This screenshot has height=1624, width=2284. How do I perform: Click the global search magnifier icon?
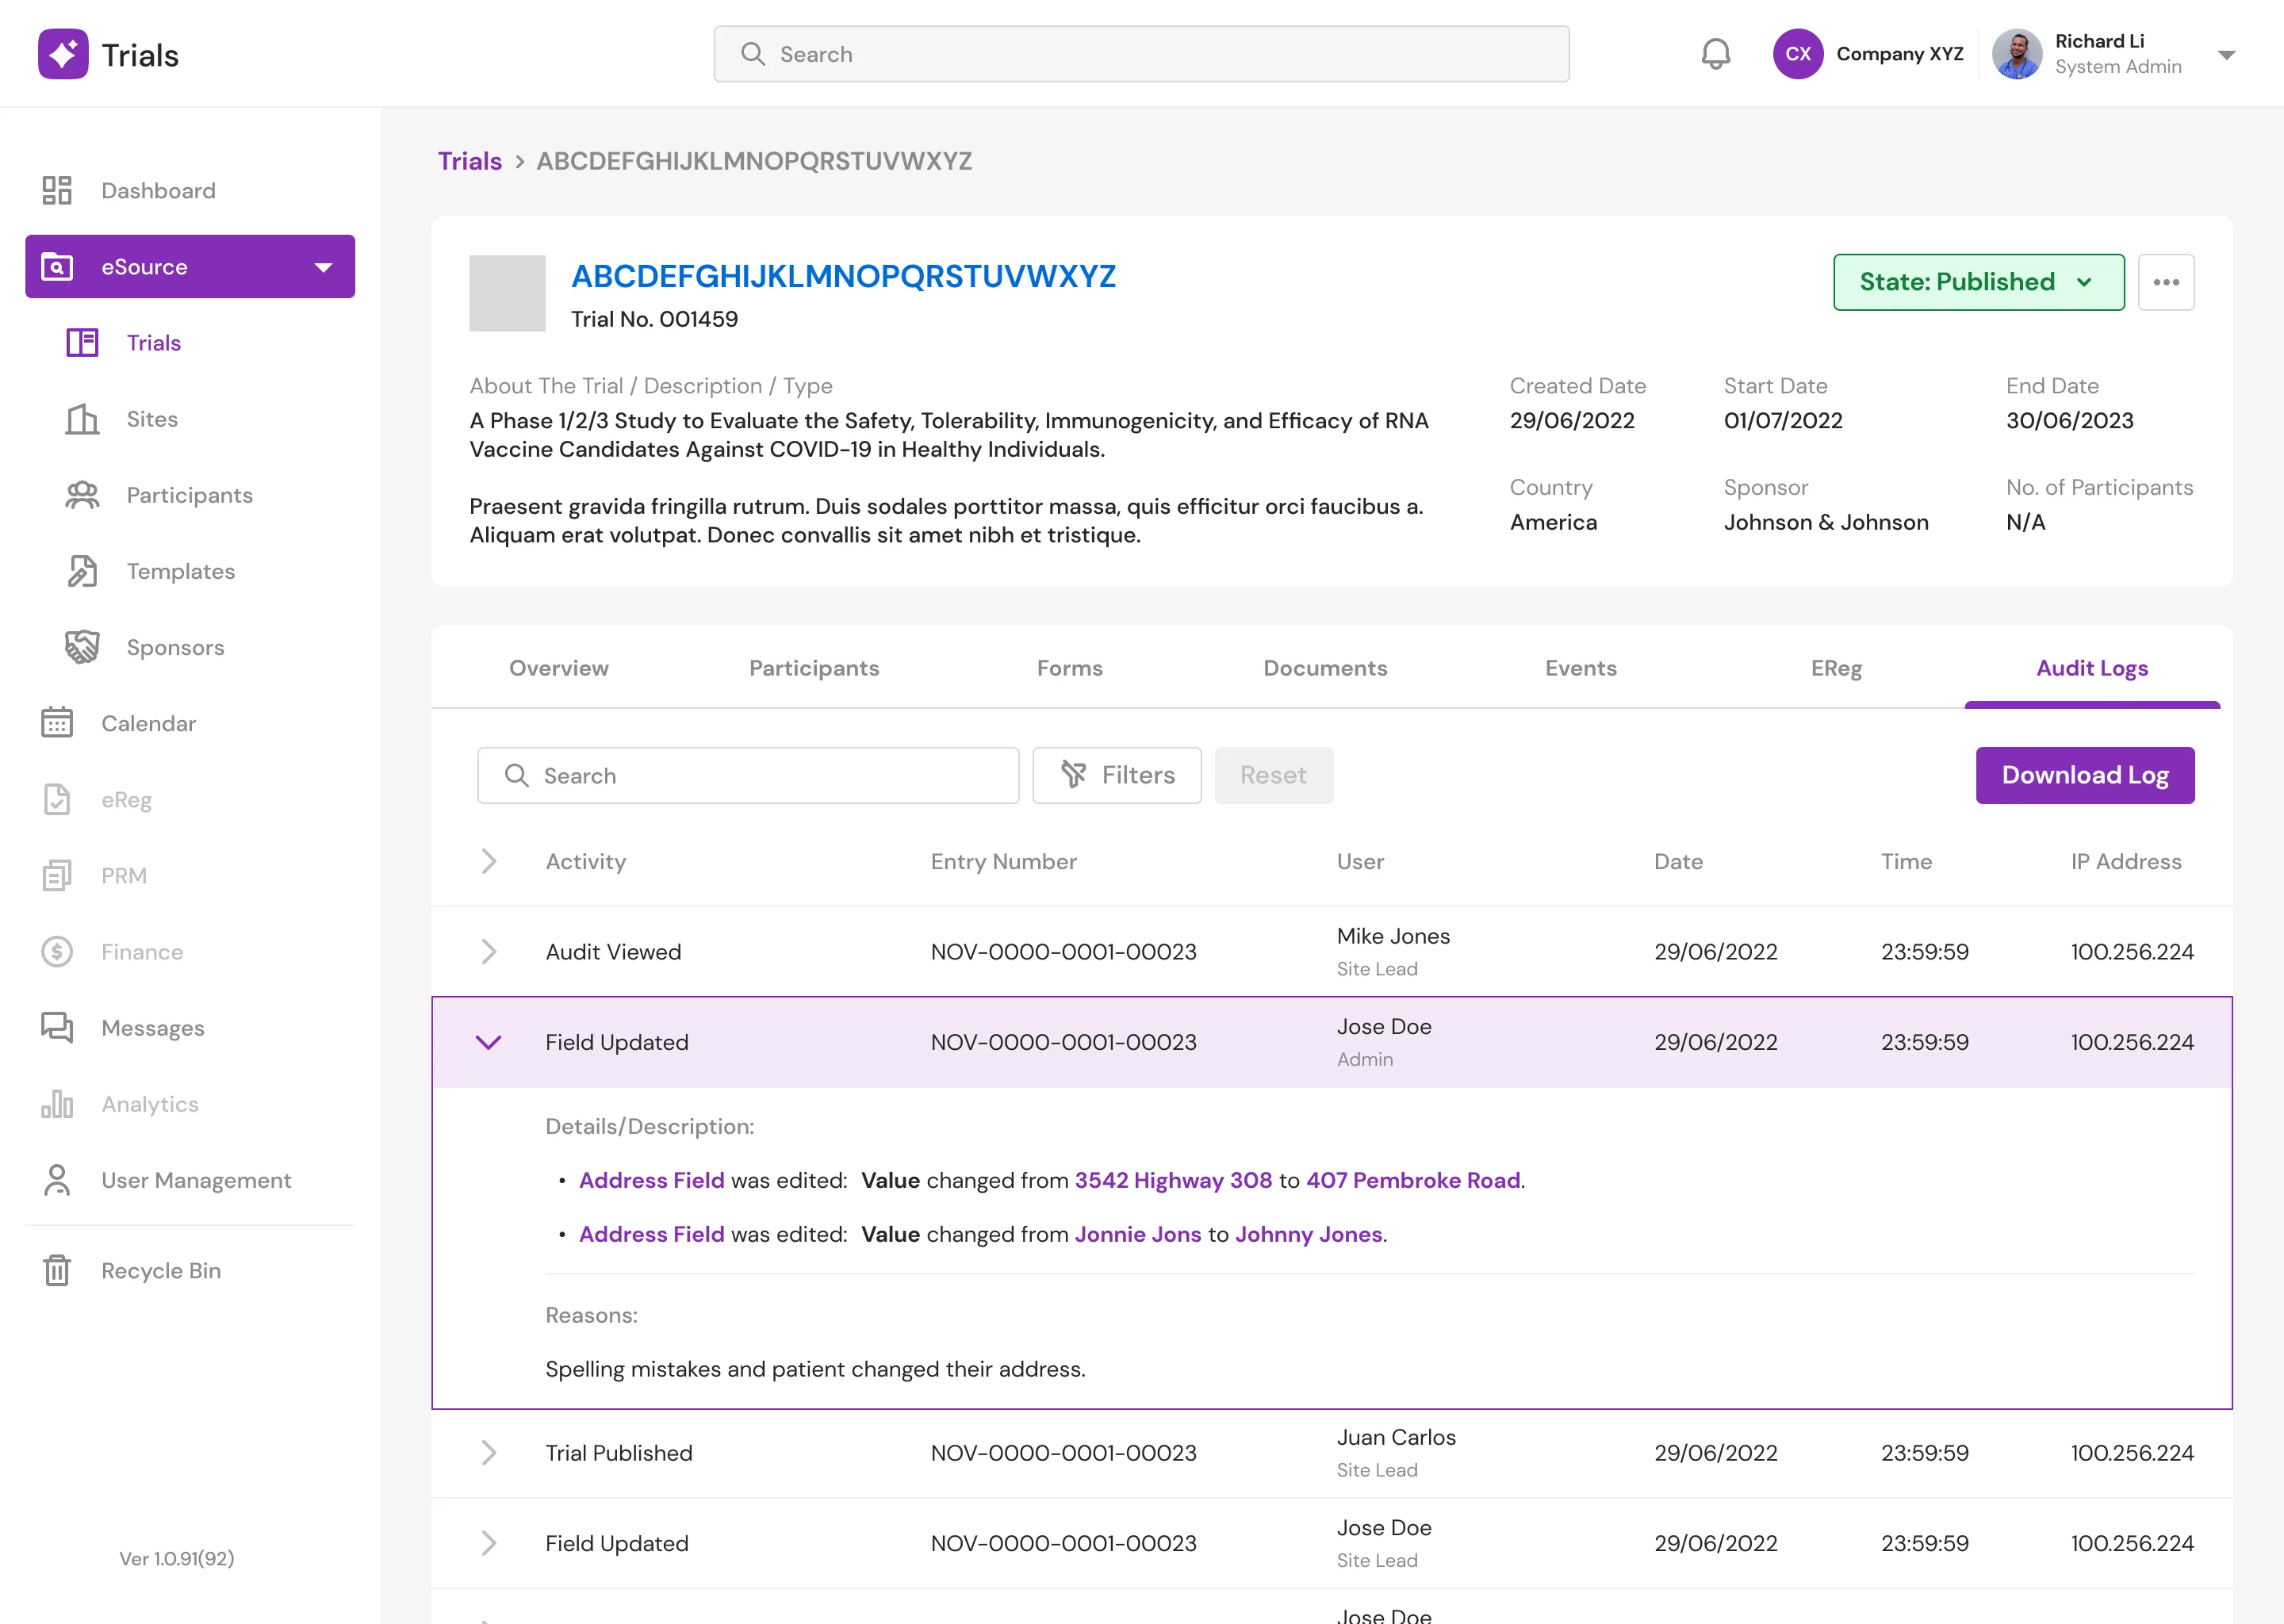(x=752, y=54)
